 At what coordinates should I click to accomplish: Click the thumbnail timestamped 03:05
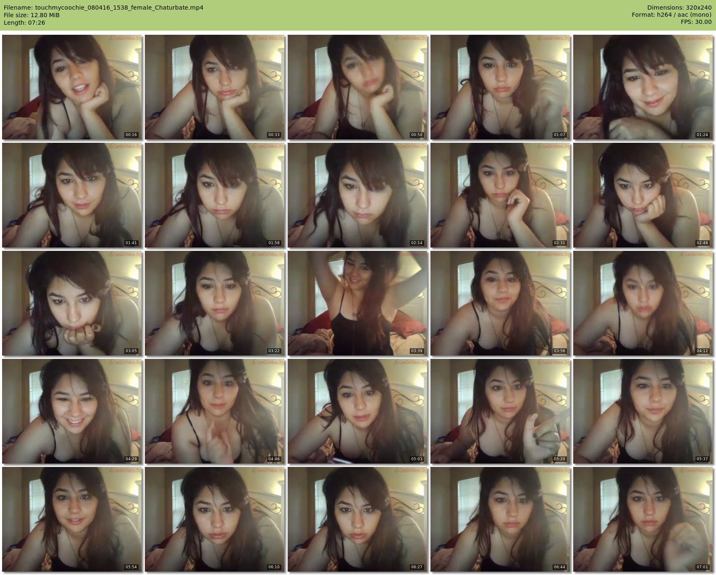(x=72, y=303)
